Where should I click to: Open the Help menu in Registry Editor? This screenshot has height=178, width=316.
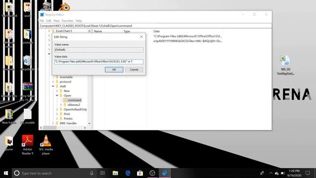point(79,21)
